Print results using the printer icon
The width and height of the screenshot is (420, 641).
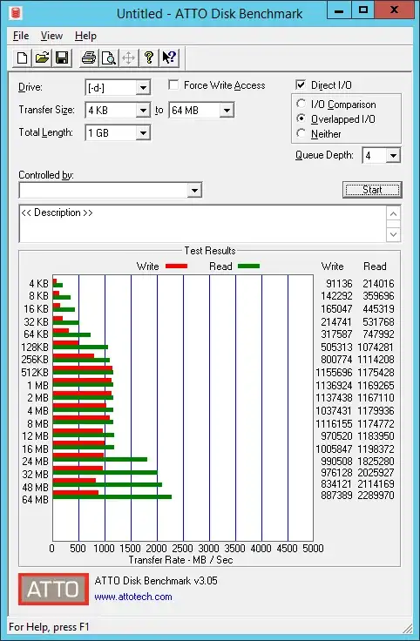click(x=89, y=58)
